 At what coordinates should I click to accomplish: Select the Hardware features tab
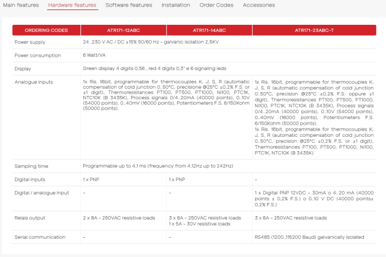(x=72, y=5)
